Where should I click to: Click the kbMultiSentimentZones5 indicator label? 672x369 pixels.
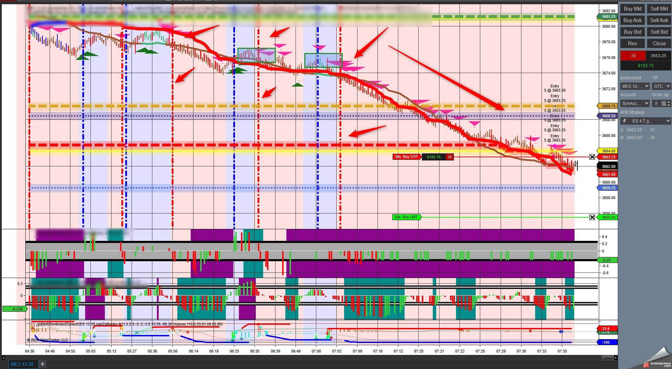130,324
